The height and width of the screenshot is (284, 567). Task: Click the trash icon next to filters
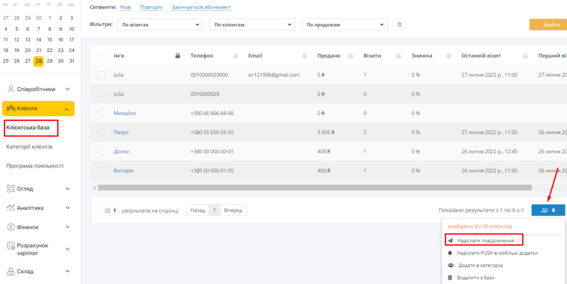point(399,25)
